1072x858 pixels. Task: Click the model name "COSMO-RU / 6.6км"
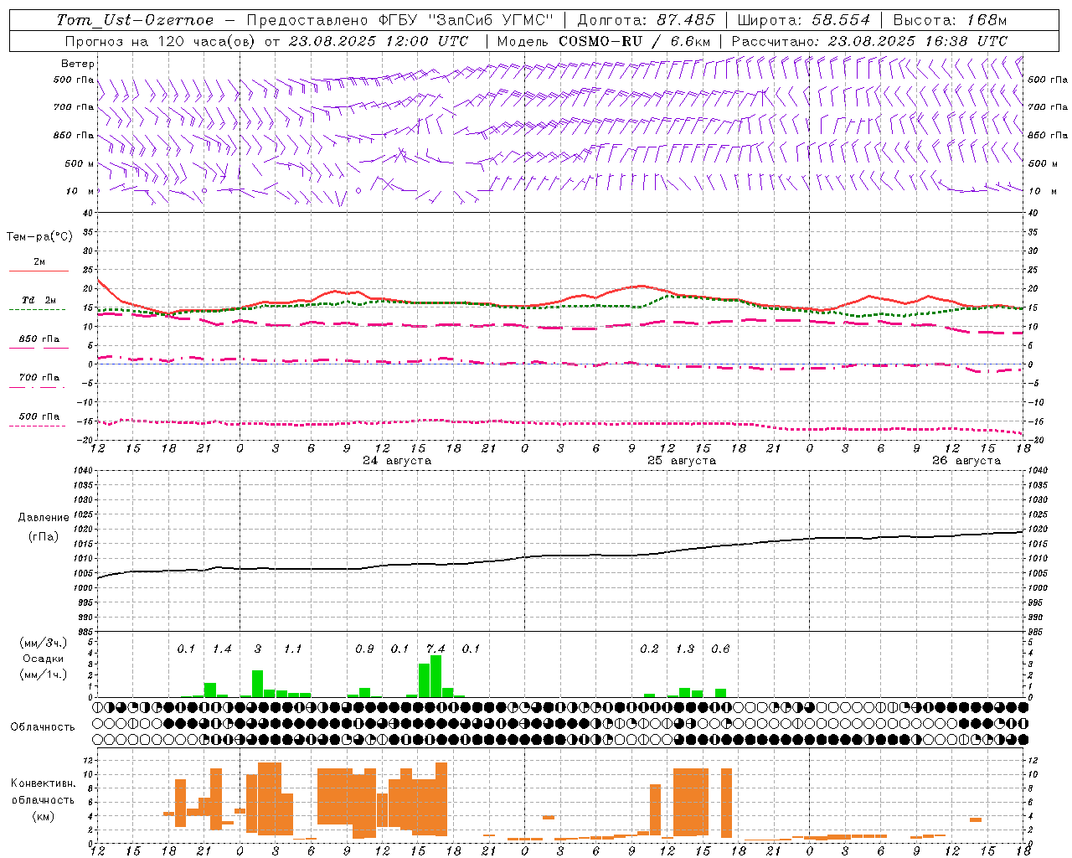pos(635,41)
